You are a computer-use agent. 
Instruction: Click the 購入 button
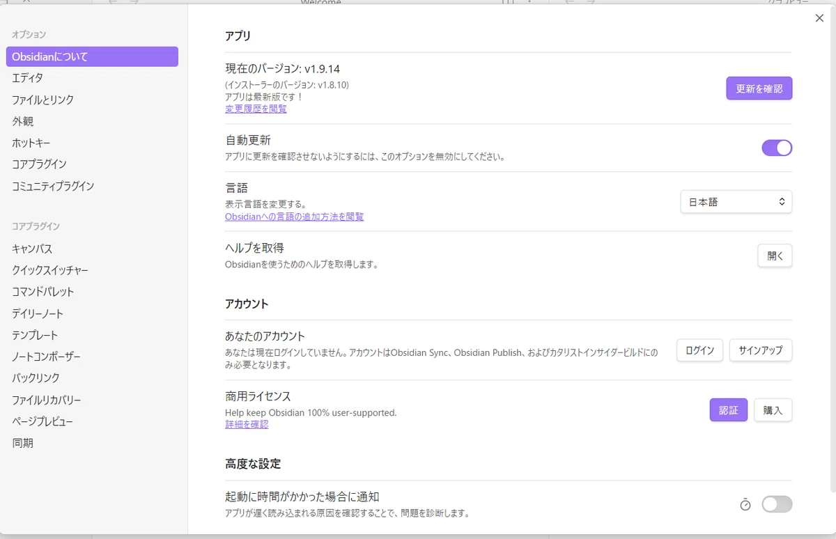(773, 410)
